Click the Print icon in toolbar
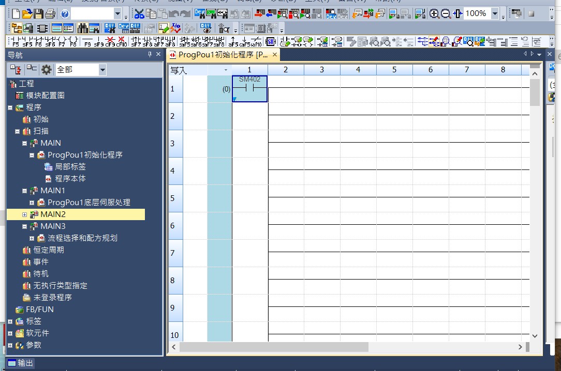This screenshot has width=561, height=371. pyautogui.click(x=50, y=14)
